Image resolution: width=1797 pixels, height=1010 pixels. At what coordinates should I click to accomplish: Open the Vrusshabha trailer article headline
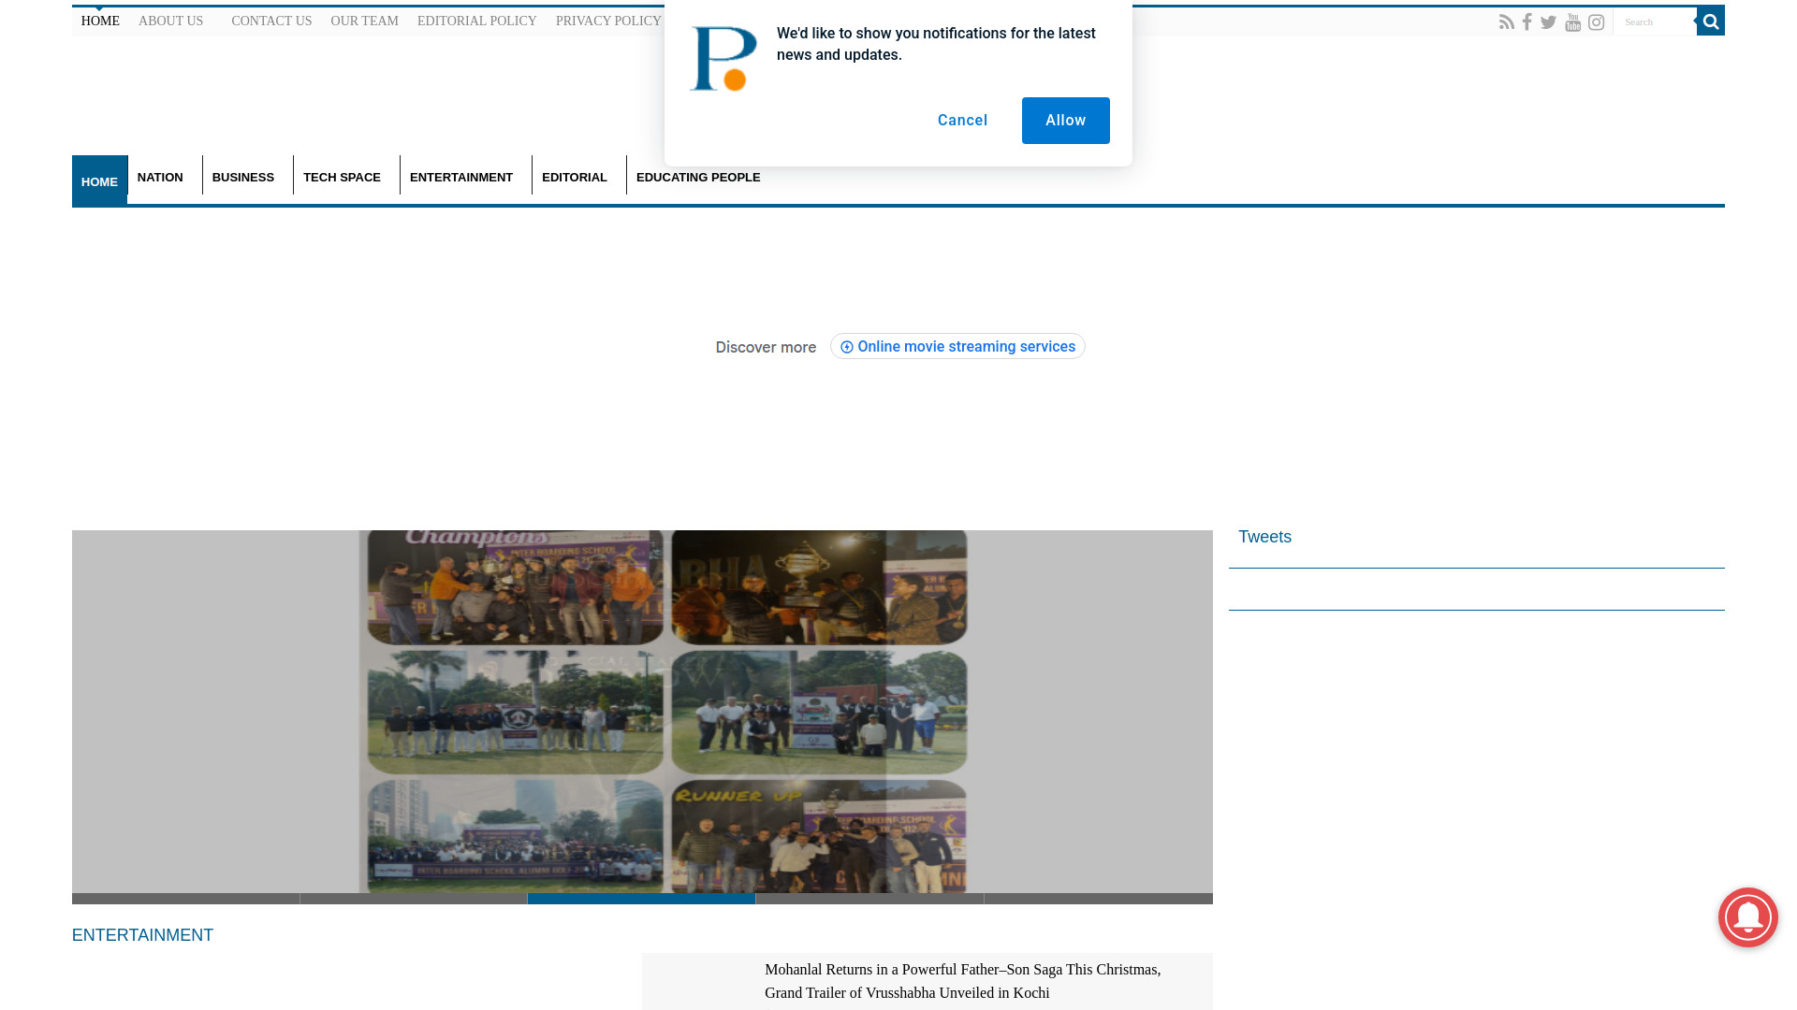(x=962, y=981)
